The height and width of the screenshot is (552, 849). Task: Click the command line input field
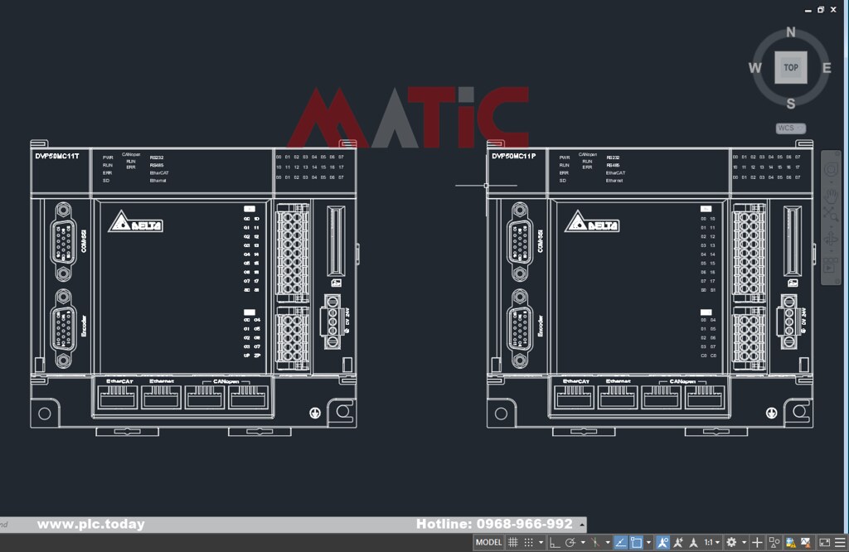click(x=293, y=525)
